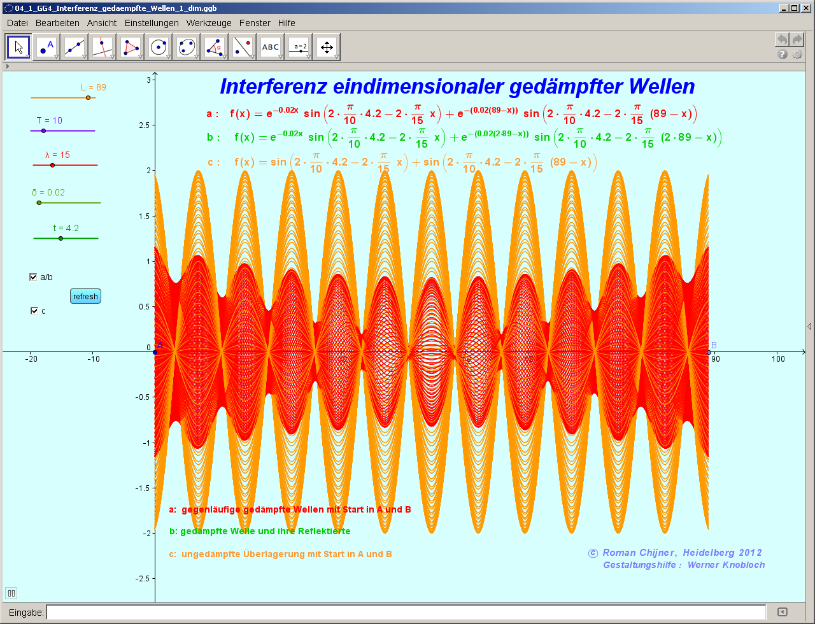
Task: Open the Werkzeuge menu
Action: click(211, 23)
